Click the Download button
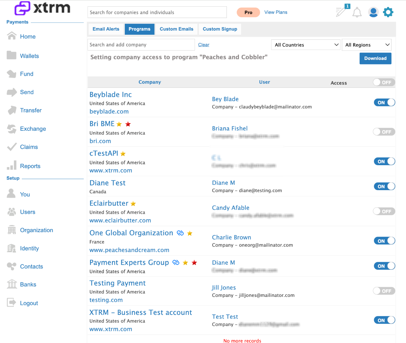 pos(375,58)
